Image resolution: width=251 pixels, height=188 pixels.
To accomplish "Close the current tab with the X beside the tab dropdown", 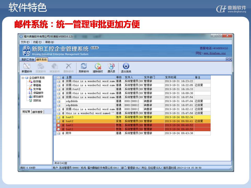I will 230,59.
